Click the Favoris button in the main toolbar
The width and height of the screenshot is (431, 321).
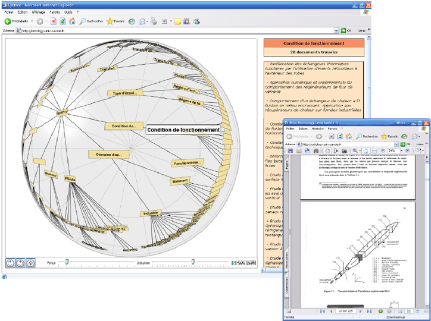115,21
